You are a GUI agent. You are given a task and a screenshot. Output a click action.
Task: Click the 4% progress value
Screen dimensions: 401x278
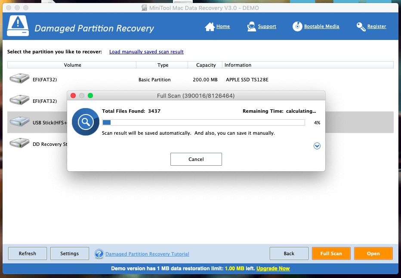(x=317, y=123)
